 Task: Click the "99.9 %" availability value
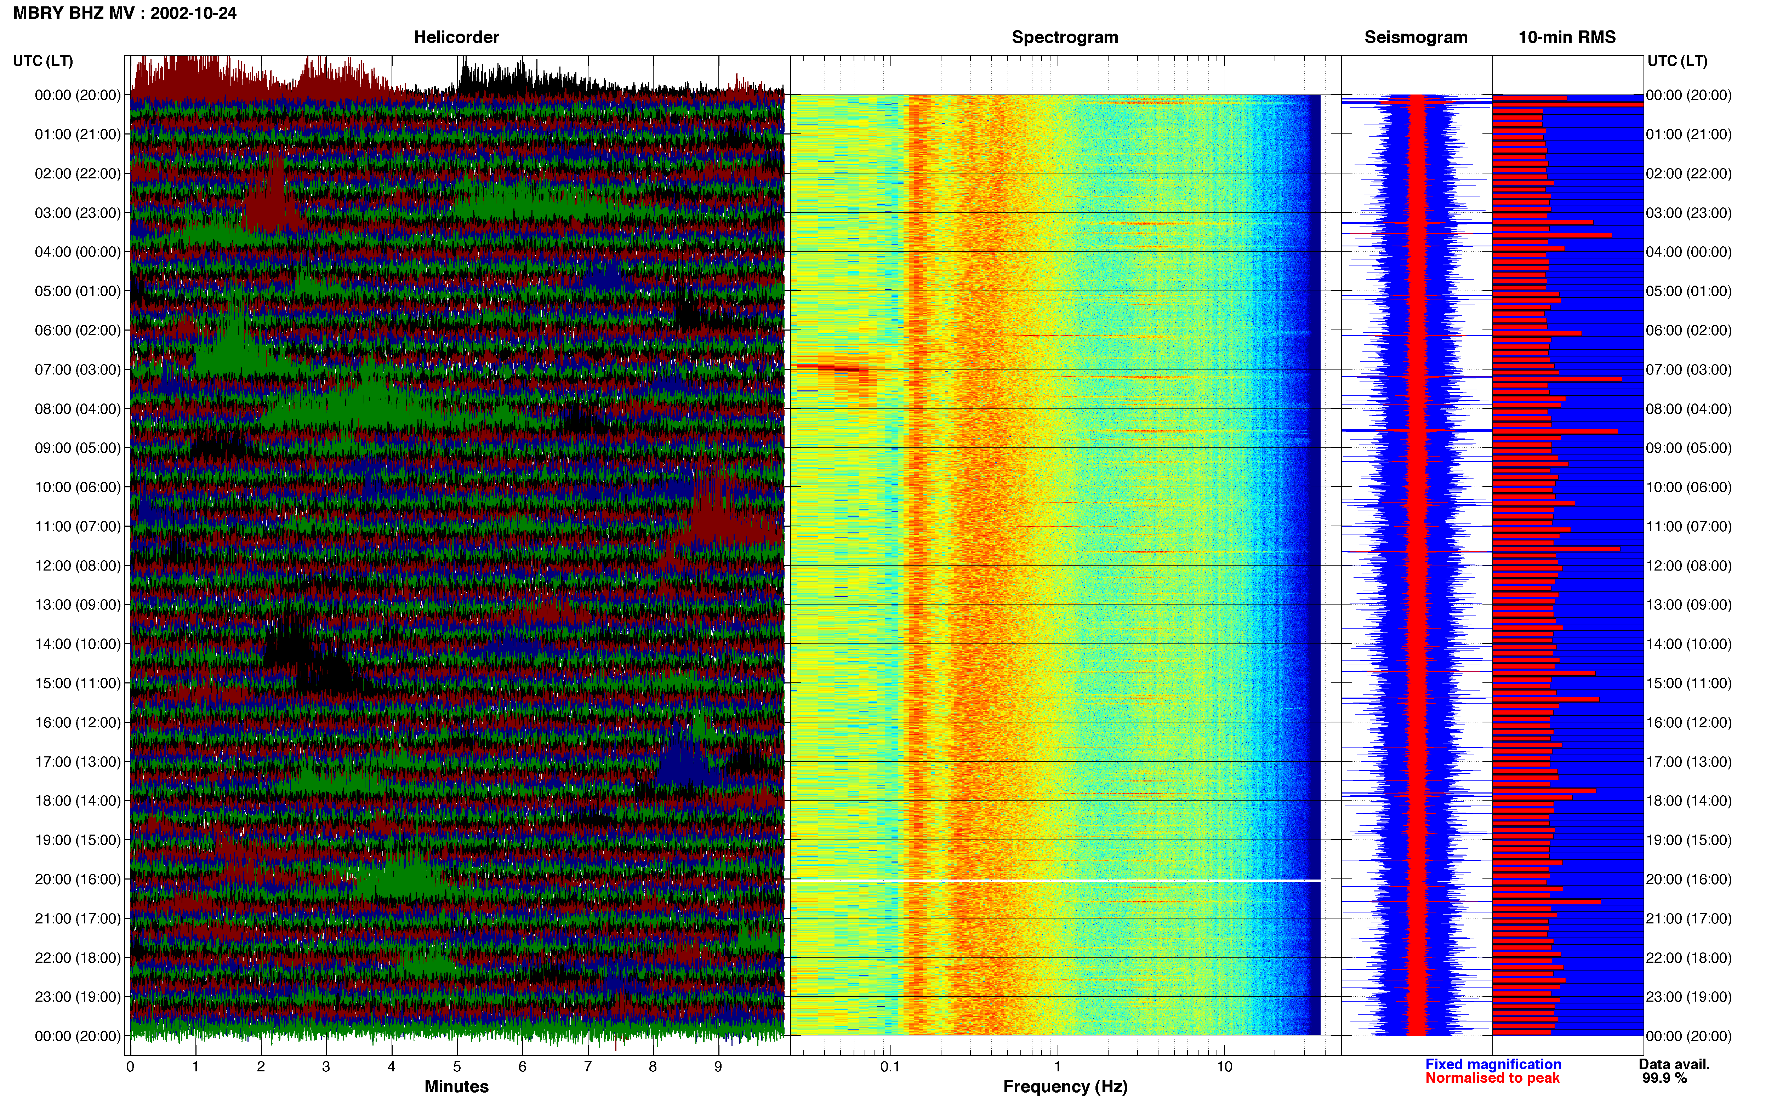pyautogui.click(x=1664, y=1078)
